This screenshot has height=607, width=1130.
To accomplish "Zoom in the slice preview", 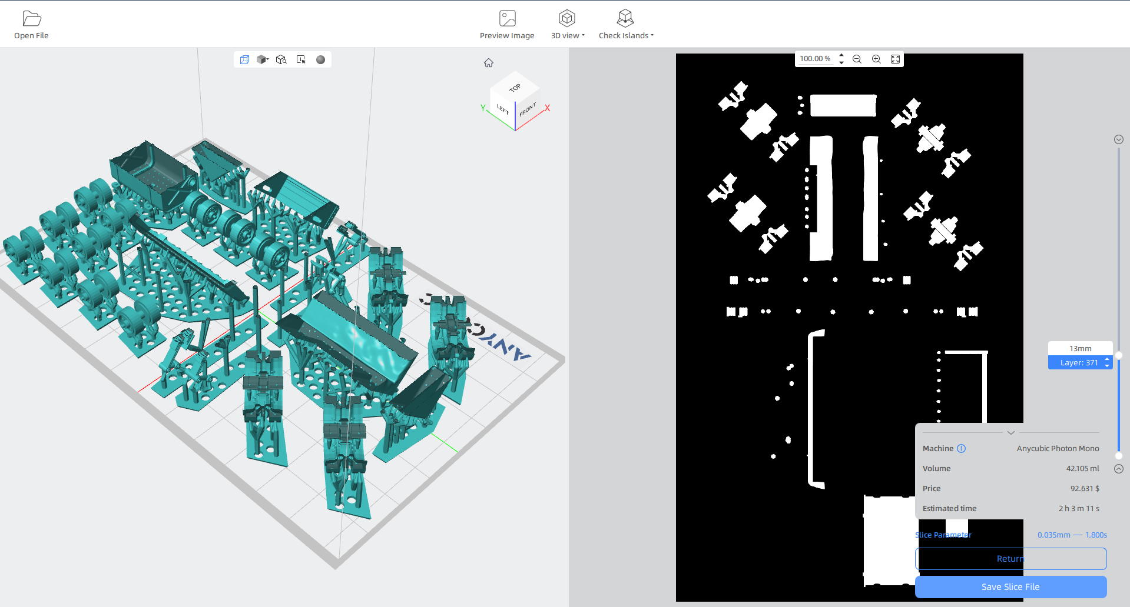I will click(876, 59).
